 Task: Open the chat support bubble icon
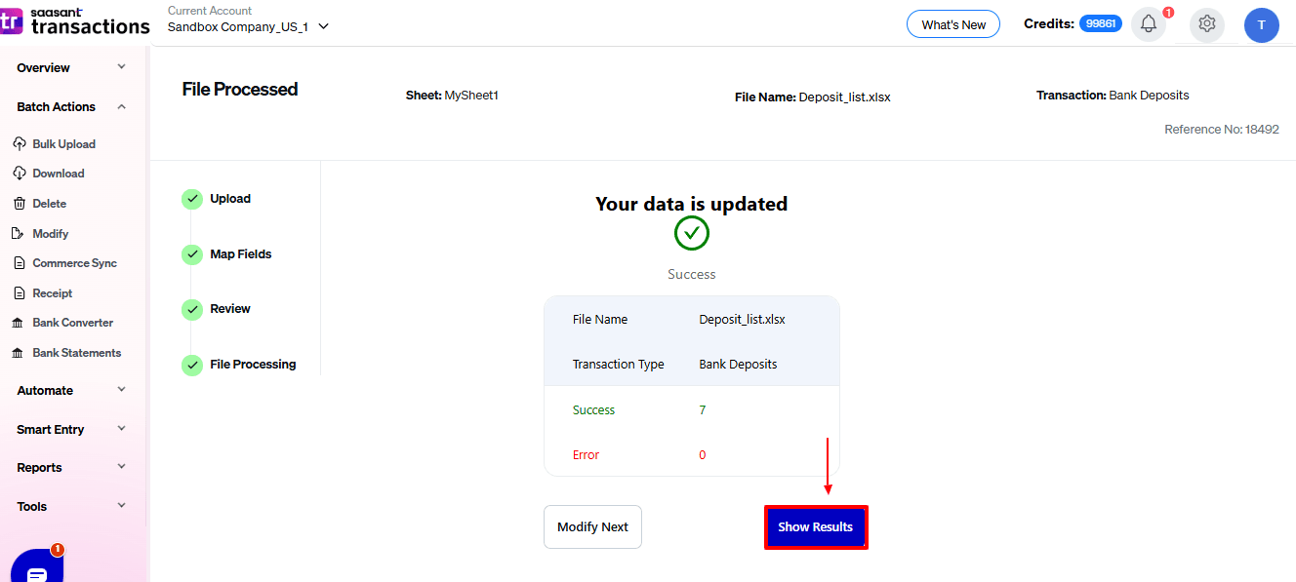pos(37,571)
